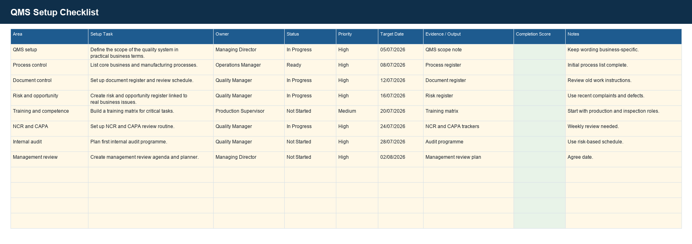The height and width of the screenshot is (244, 692).
Task: Select target date 20/07/2026
Action: tap(401, 113)
